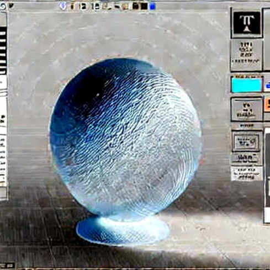Image resolution: width=270 pixels, height=270 pixels.
Task: Click the purple shield-shaped toolbar icon
Action: (x=63, y=6)
